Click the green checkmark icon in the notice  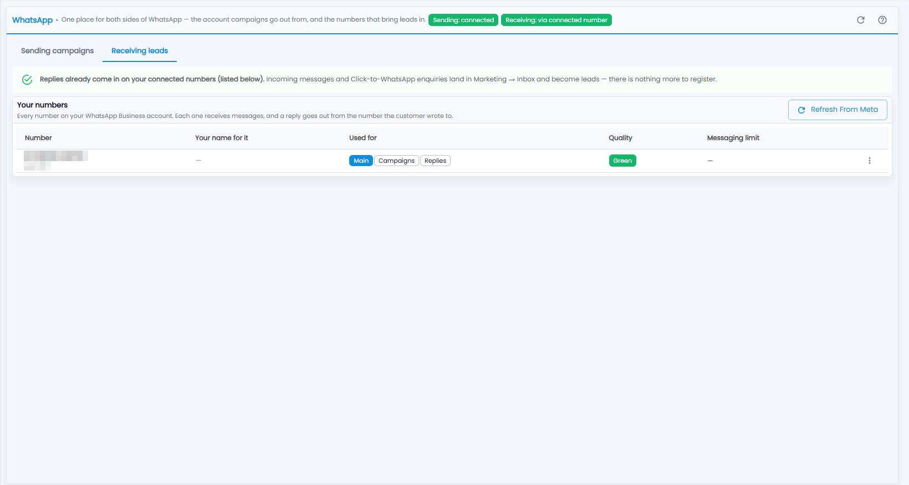click(x=27, y=80)
